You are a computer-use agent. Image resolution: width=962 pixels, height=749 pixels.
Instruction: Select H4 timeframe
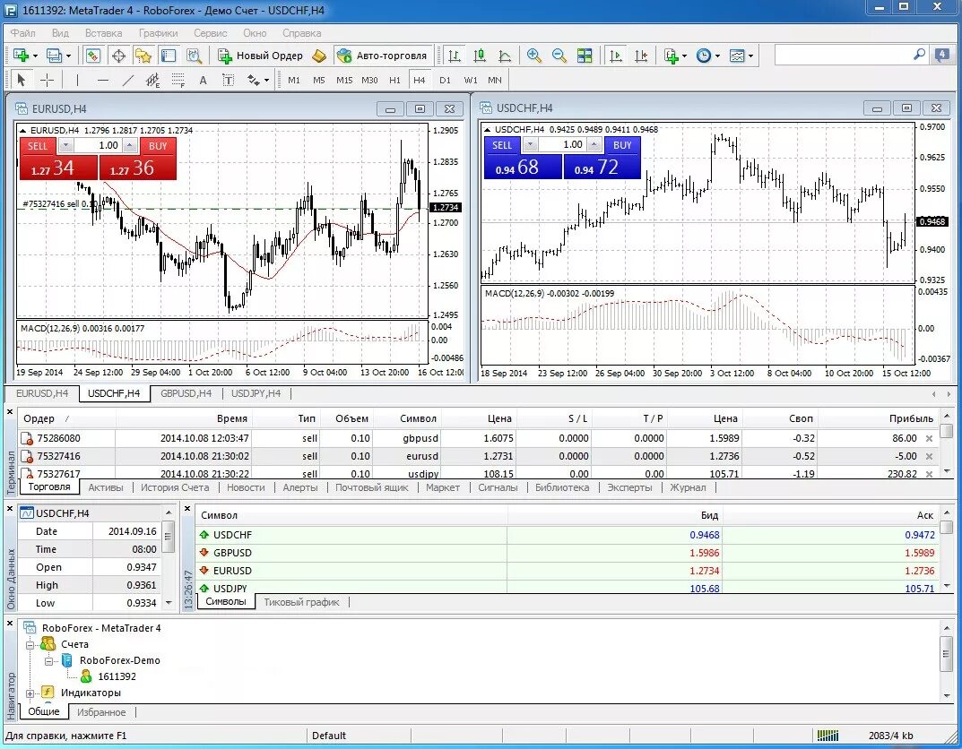(419, 80)
